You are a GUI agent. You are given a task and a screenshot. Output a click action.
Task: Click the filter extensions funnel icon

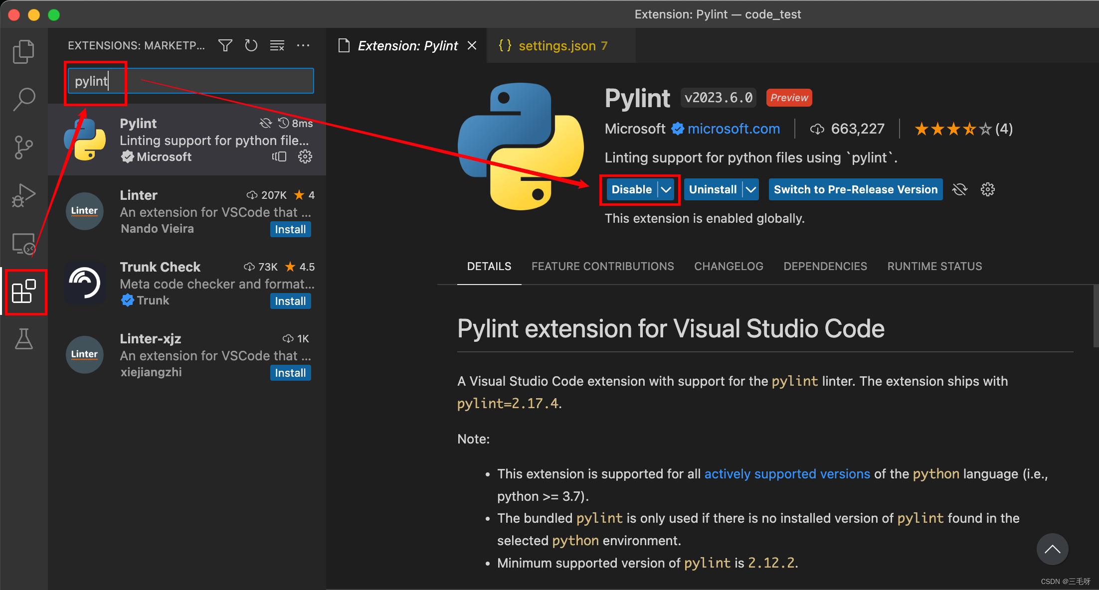pyautogui.click(x=225, y=46)
